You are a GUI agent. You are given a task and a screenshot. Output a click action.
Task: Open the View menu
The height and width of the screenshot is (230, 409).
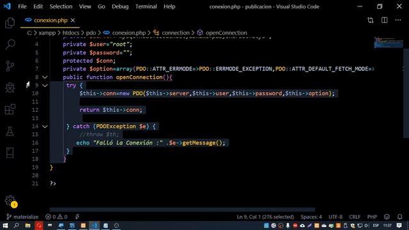coord(85,6)
